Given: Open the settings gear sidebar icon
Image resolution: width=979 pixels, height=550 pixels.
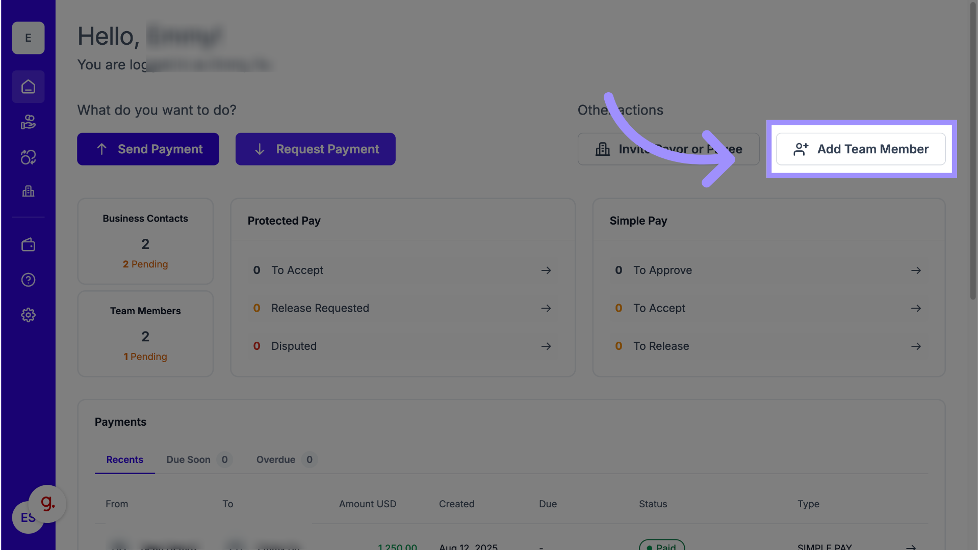Looking at the screenshot, I should (x=28, y=315).
